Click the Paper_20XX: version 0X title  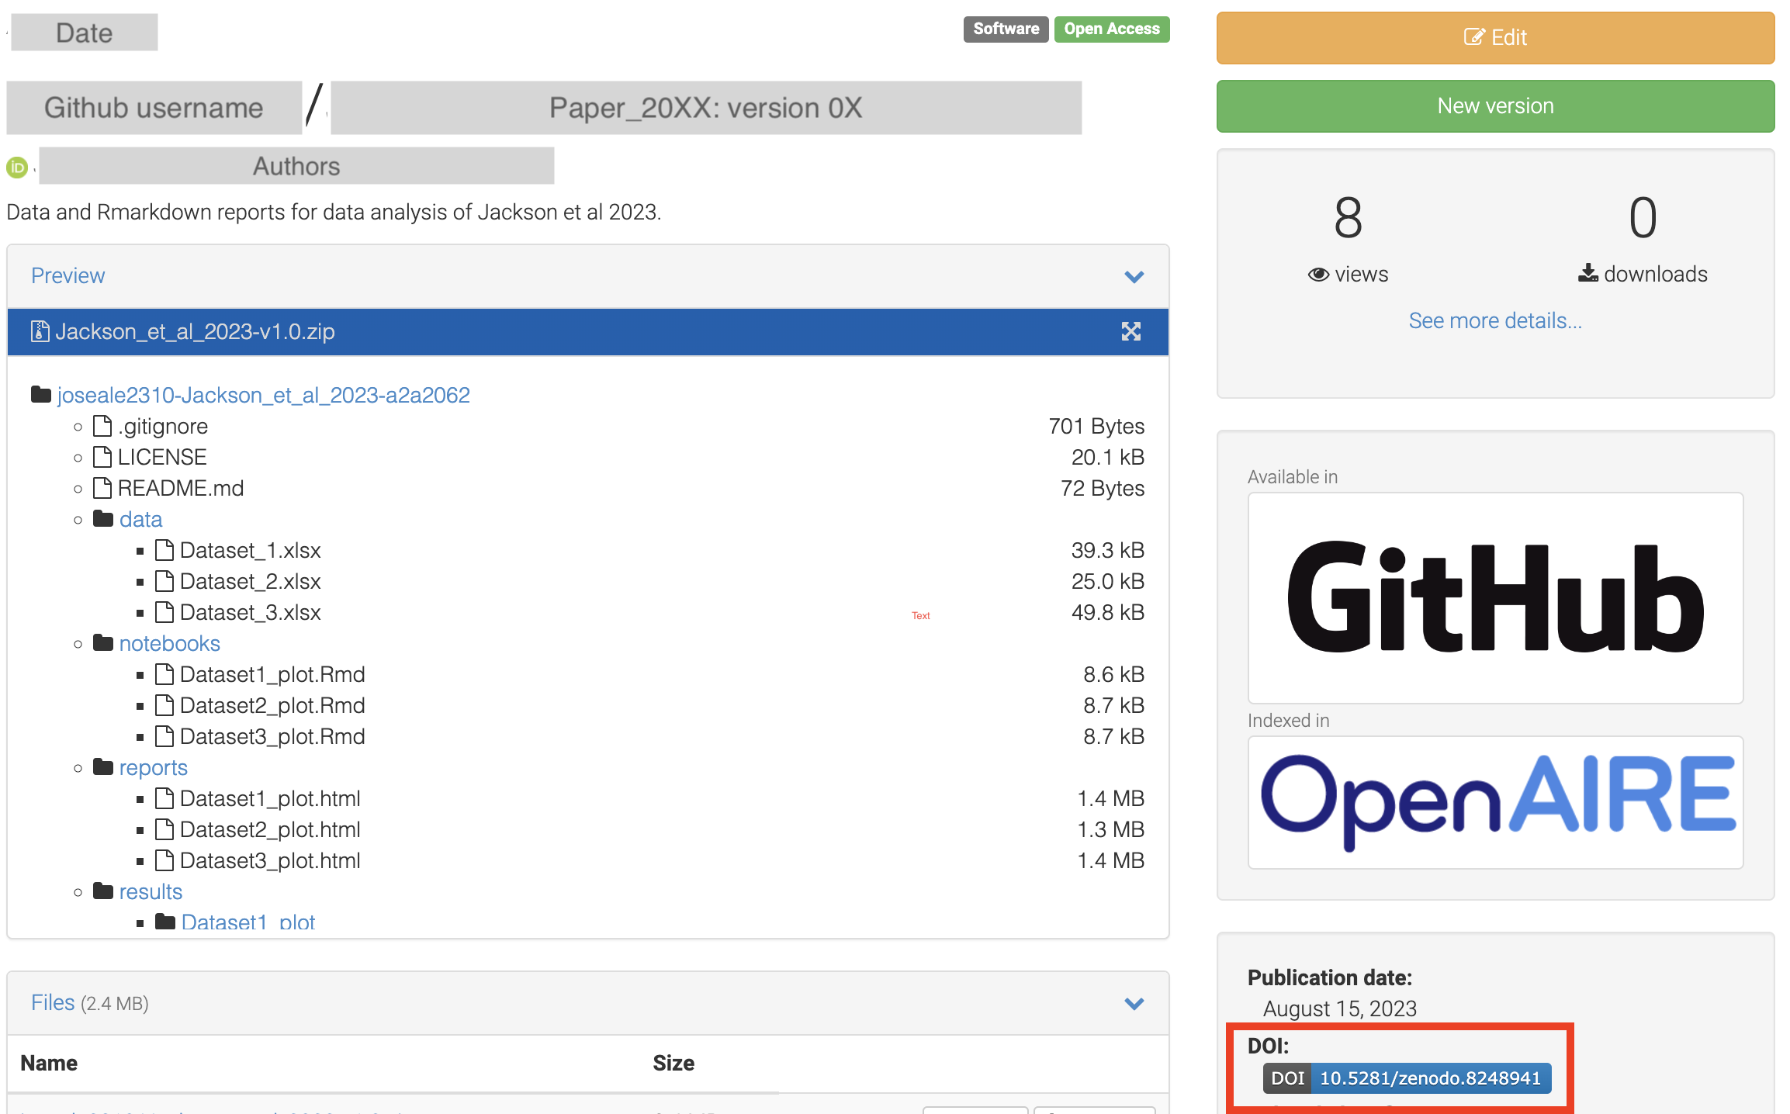coord(705,108)
